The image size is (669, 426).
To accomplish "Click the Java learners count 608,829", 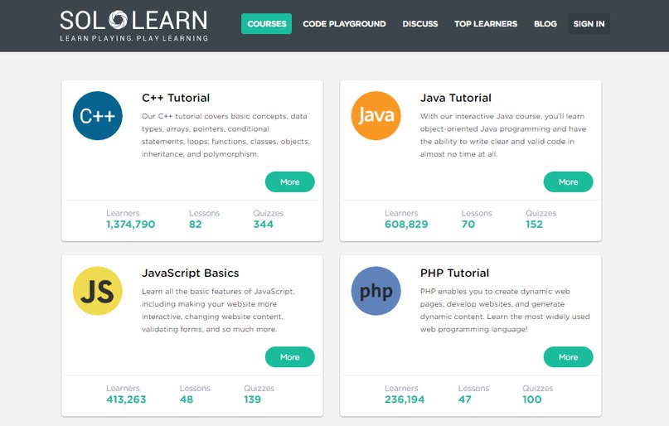I will point(406,225).
